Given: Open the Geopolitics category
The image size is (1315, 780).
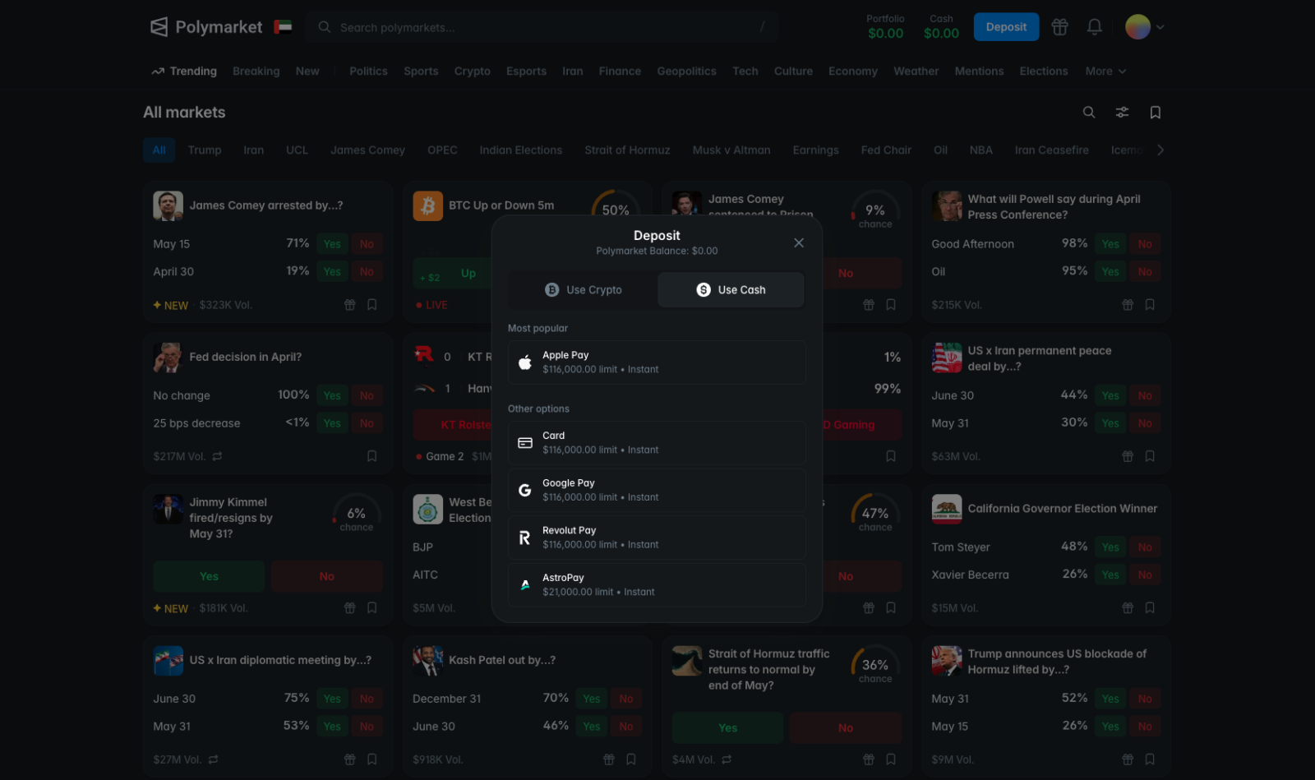Looking at the screenshot, I should [x=686, y=72].
